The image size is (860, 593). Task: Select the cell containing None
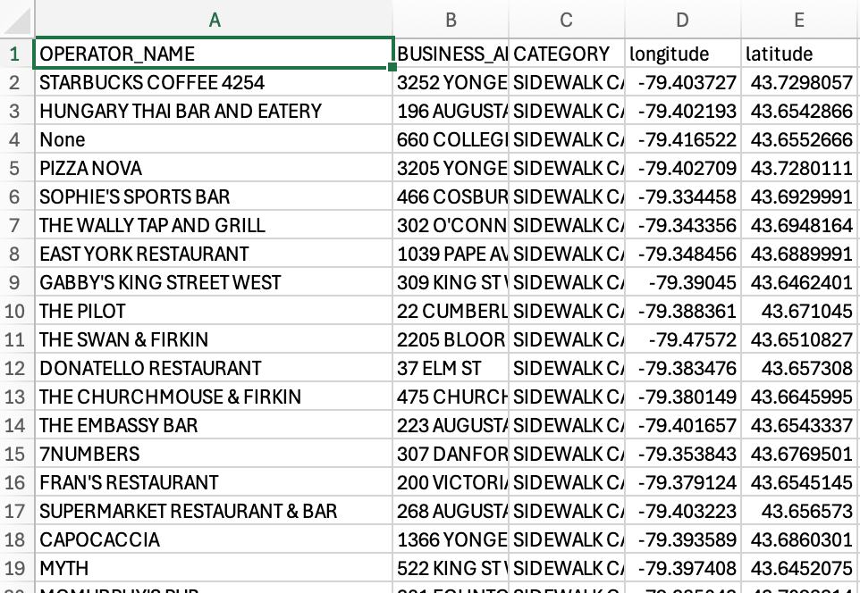[214, 139]
